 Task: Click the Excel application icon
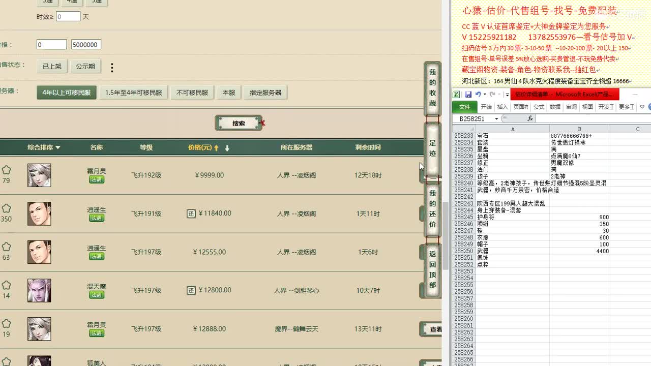(457, 95)
